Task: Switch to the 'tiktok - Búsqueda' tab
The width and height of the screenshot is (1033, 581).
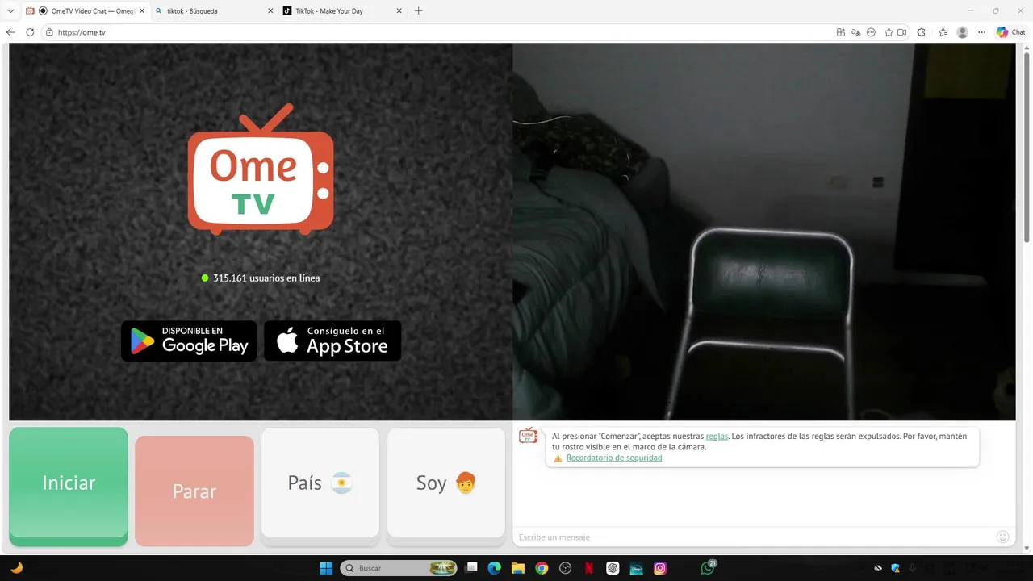Action: coord(213,11)
